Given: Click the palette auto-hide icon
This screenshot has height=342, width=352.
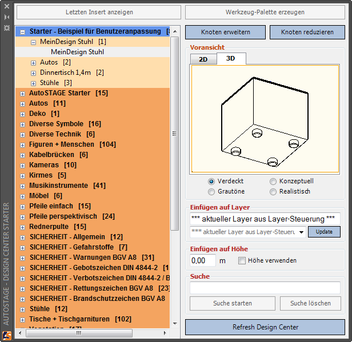Looking at the screenshot, I should (7, 17).
